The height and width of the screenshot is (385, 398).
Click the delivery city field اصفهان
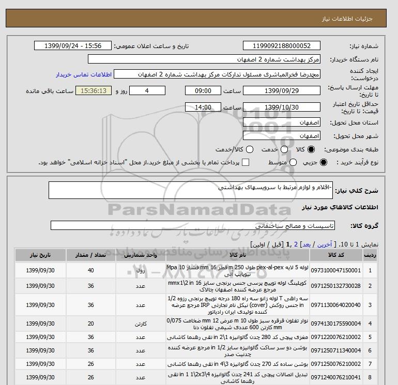282,136
